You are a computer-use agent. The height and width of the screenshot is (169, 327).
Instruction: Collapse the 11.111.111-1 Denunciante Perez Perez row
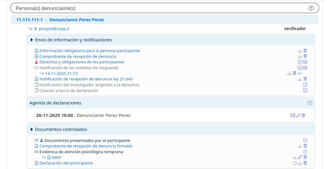pos(60,20)
